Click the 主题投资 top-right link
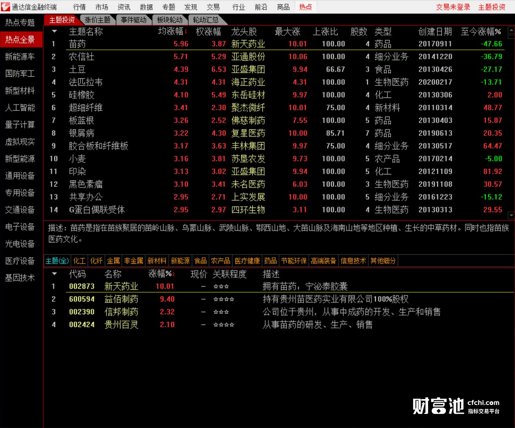Image resolution: width=515 pixels, height=428 pixels. pos(492,7)
